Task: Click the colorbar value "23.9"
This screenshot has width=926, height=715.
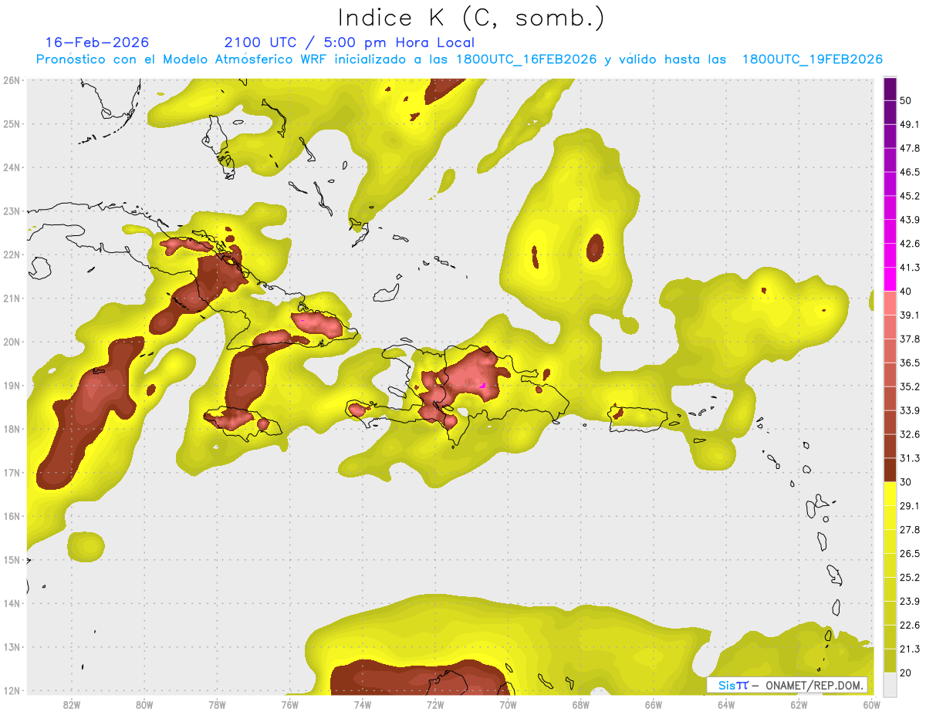Action: click(x=909, y=601)
